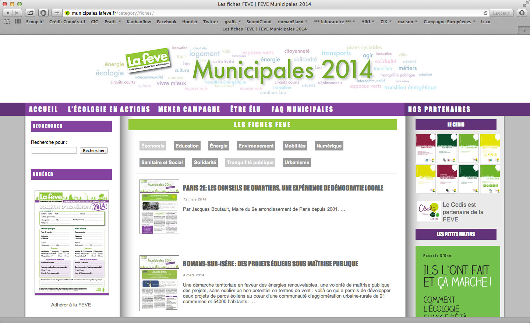Open the SoundCloud bookmark
The image size is (530, 323).
(x=259, y=22)
